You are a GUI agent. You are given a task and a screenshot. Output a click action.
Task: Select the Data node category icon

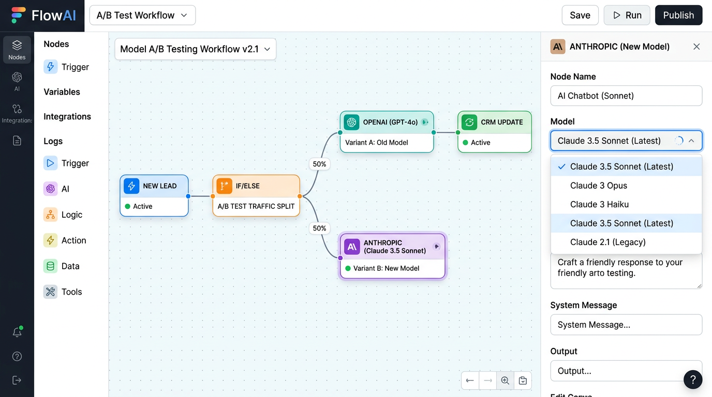click(x=50, y=266)
